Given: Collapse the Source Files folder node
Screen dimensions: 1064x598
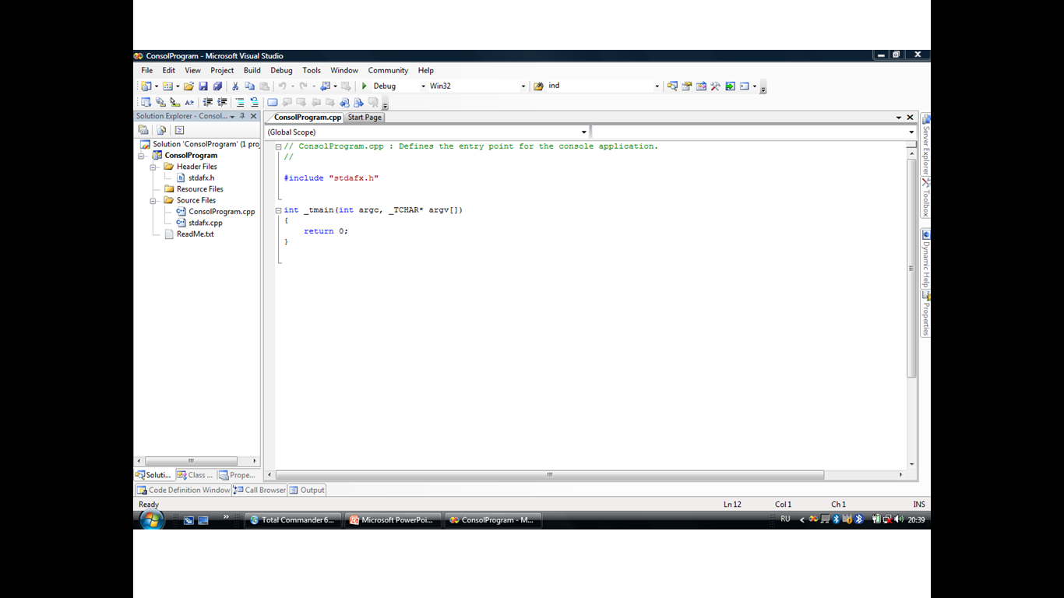Looking at the screenshot, I should point(153,200).
